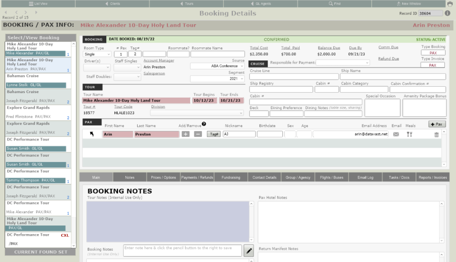Delete pax row with trash icon
This screenshot has height=262, width=456.
(436, 135)
